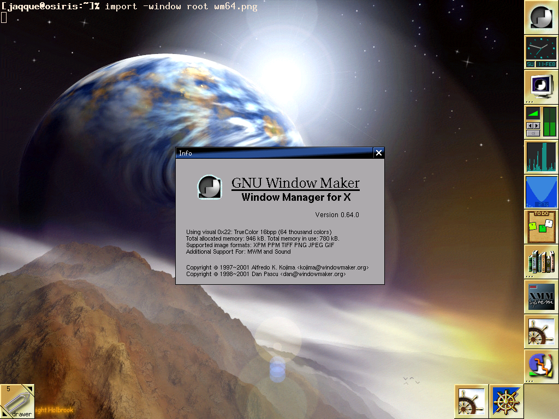
Task: Click the 'Additional Support For' line
Action: [x=238, y=252]
